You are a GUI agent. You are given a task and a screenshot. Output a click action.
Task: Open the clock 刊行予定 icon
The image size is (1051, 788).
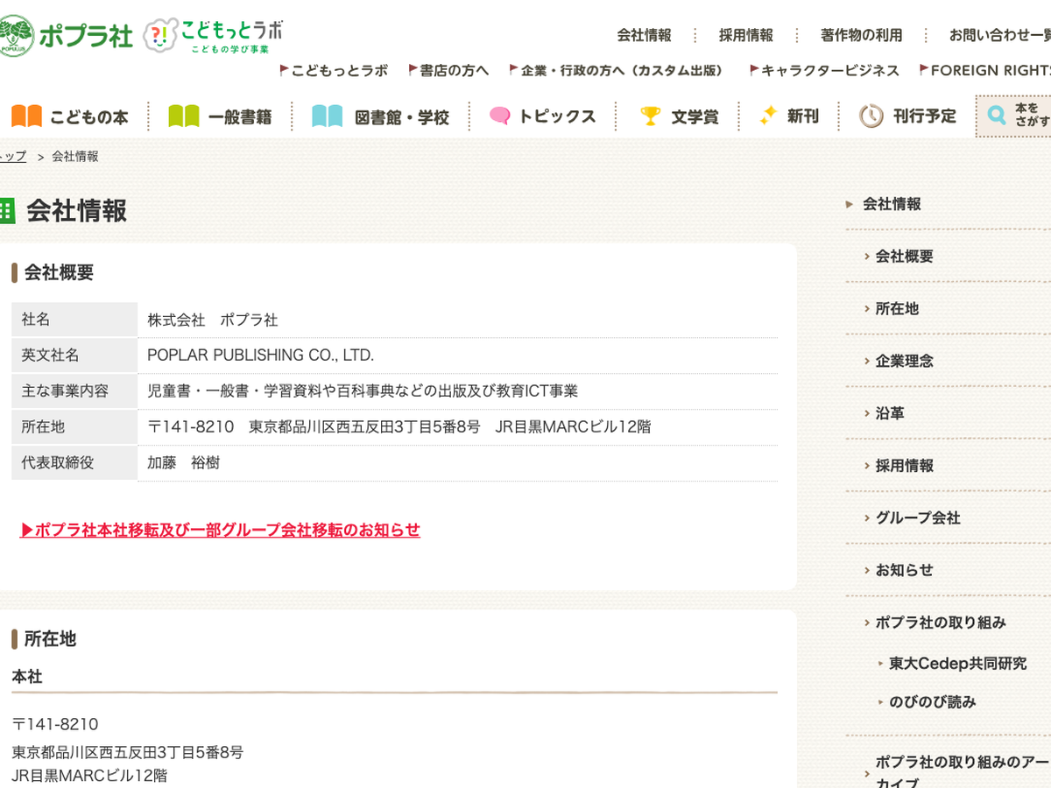pyautogui.click(x=871, y=116)
